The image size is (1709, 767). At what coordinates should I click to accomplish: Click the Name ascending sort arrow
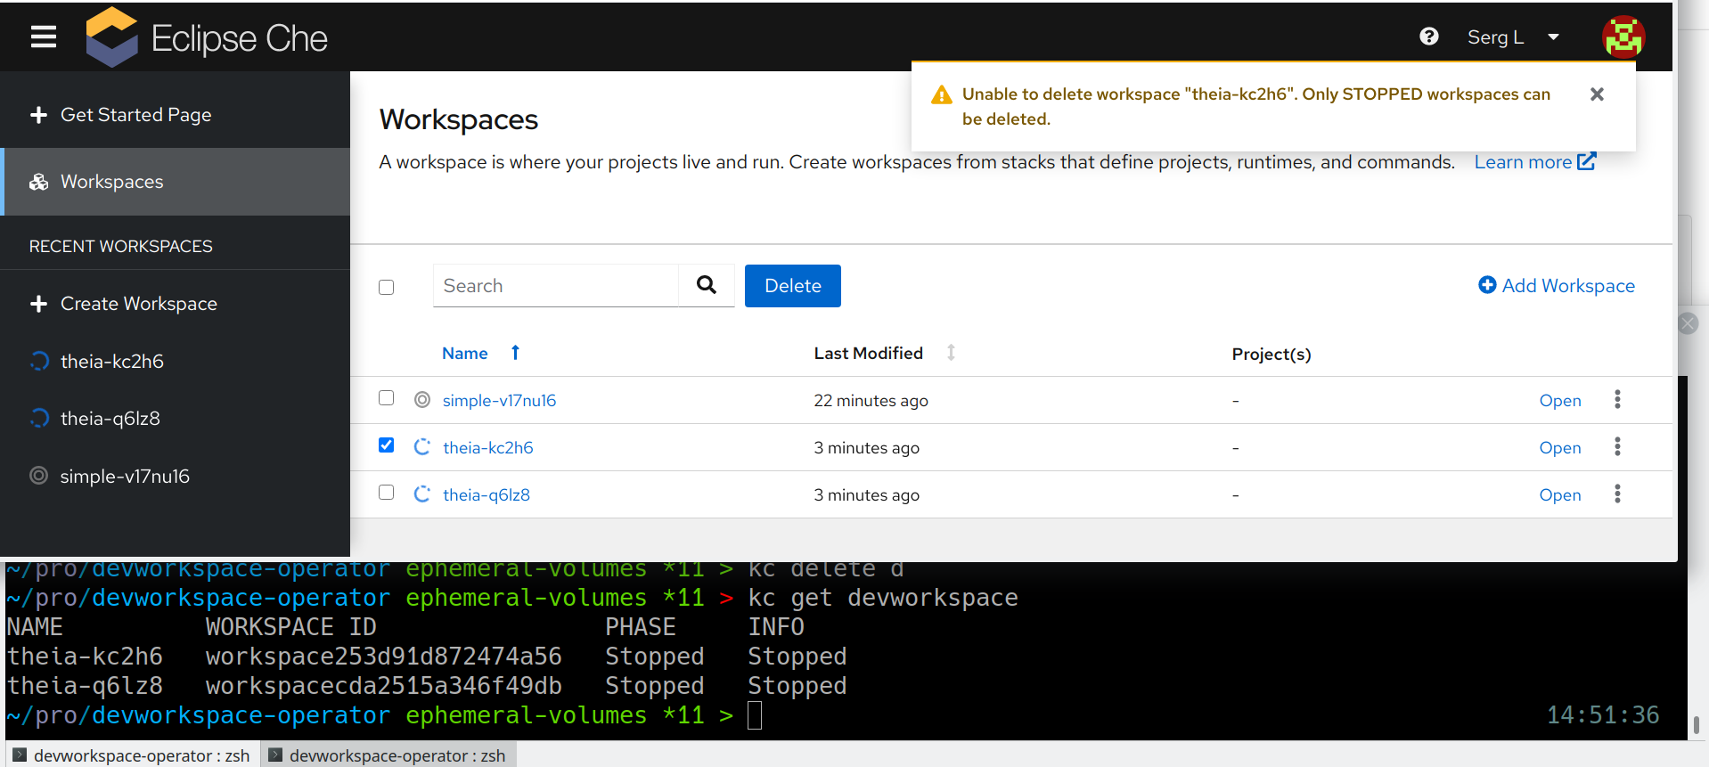point(515,353)
